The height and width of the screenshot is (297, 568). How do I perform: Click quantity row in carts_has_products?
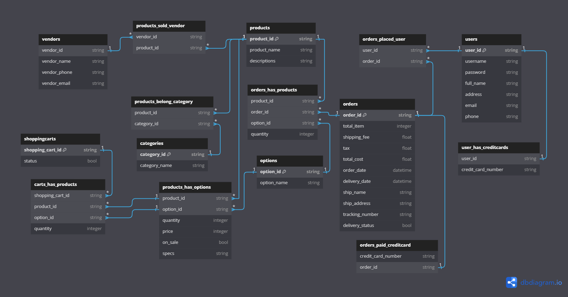[x=68, y=229]
